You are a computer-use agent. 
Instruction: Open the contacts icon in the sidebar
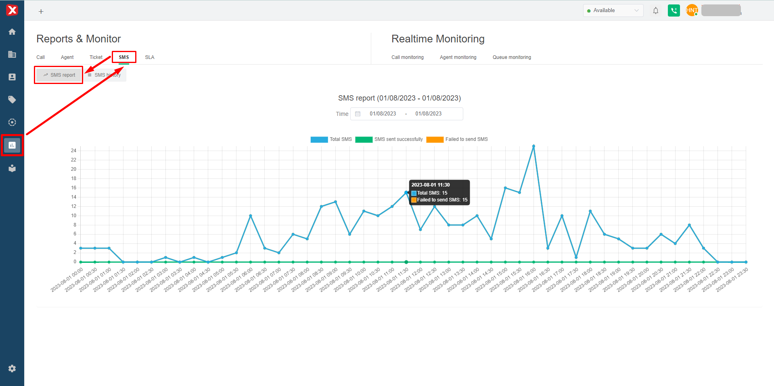tap(12, 77)
